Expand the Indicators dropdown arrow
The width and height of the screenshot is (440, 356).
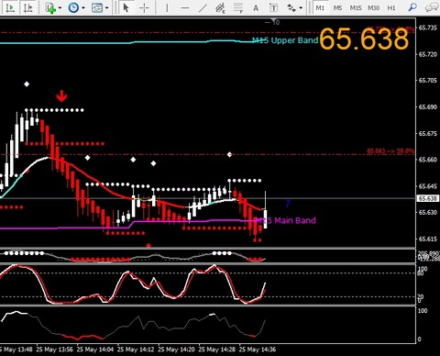[x=60, y=7]
